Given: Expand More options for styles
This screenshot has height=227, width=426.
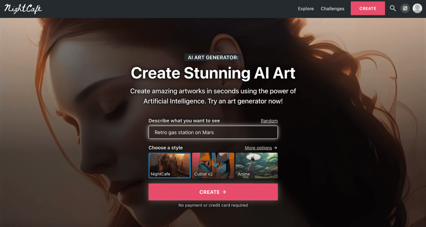Looking at the screenshot, I should [261, 148].
